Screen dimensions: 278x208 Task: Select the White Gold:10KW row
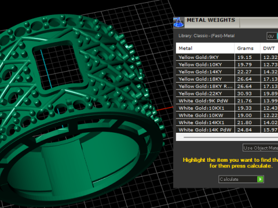coord(227,116)
